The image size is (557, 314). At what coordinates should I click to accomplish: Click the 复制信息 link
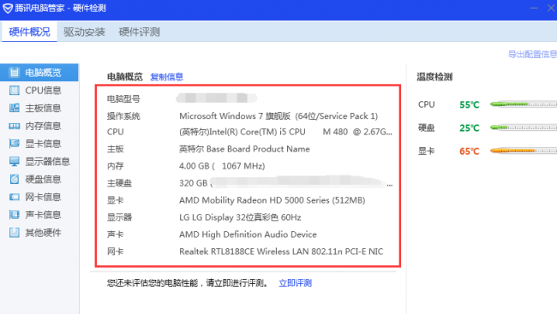pyautogui.click(x=166, y=77)
